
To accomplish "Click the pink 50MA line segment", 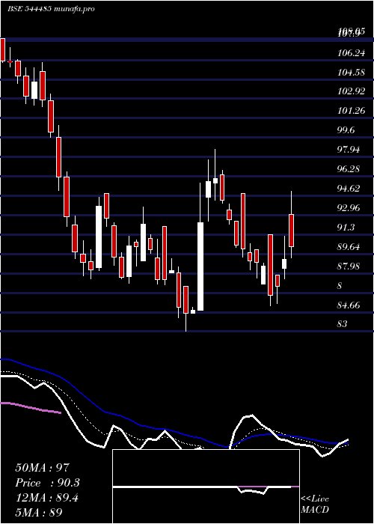I will click(x=31, y=408).
